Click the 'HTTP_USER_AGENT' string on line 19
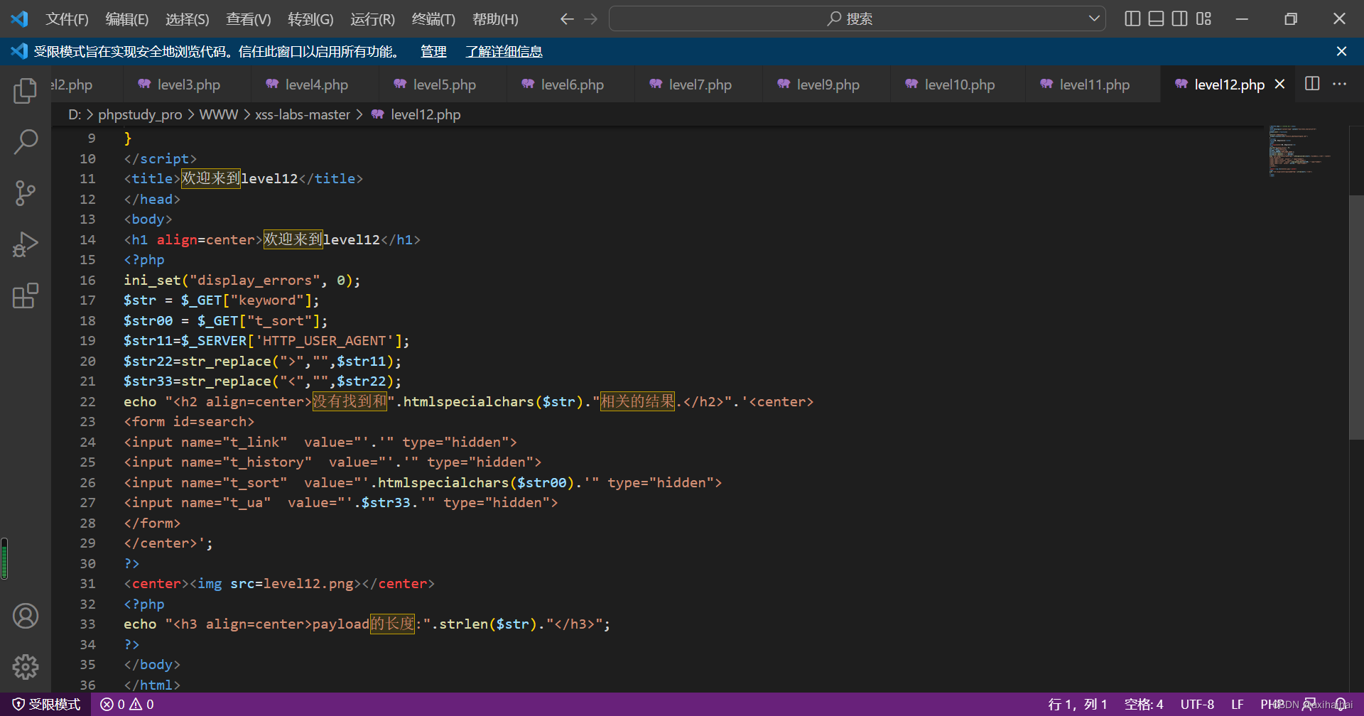This screenshot has width=1364, height=716. 325,341
